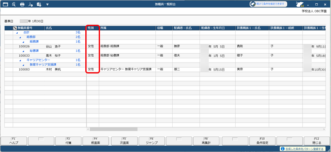Click the F8 再集計 button
Viewport: 331px width, 152px height.
tap(207, 141)
